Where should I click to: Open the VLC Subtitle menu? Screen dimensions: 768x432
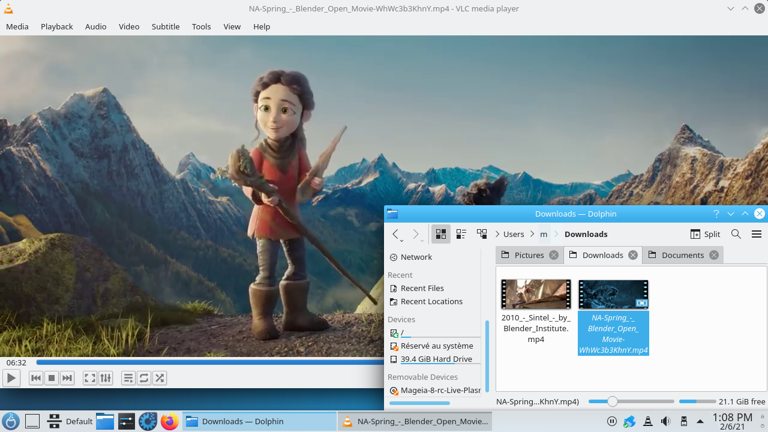(166, 26)
